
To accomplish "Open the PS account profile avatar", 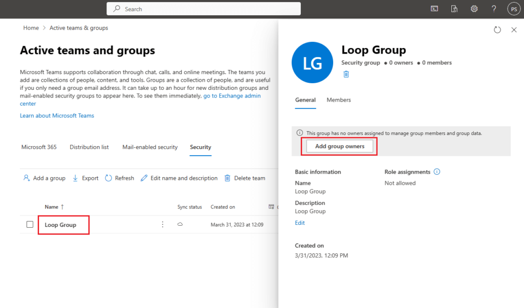I will pyautogui.click(x=514, y=9).
